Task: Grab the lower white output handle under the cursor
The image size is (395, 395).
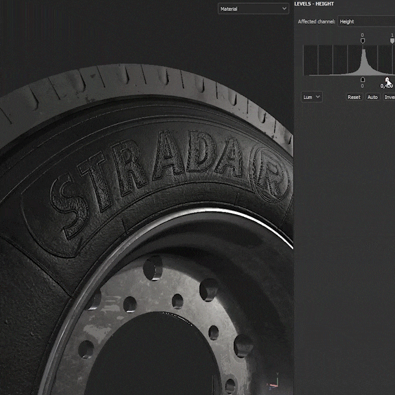Action: pyautogui.click(x=387, y=80)
